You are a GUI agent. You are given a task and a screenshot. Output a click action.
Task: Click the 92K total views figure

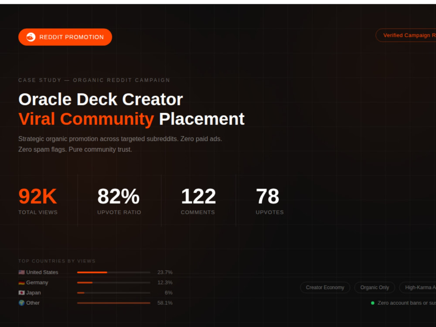click(x=37, y=196)
